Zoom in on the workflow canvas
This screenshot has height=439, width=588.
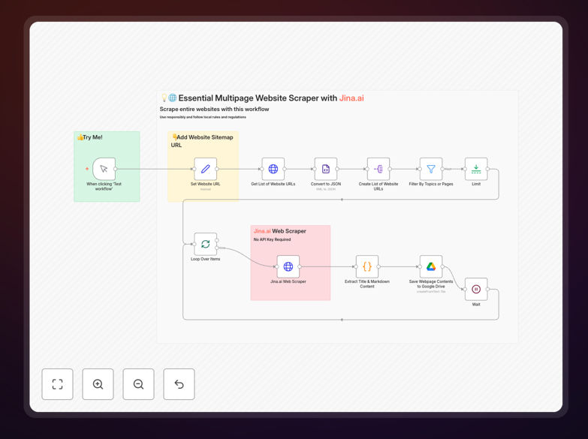98,384
